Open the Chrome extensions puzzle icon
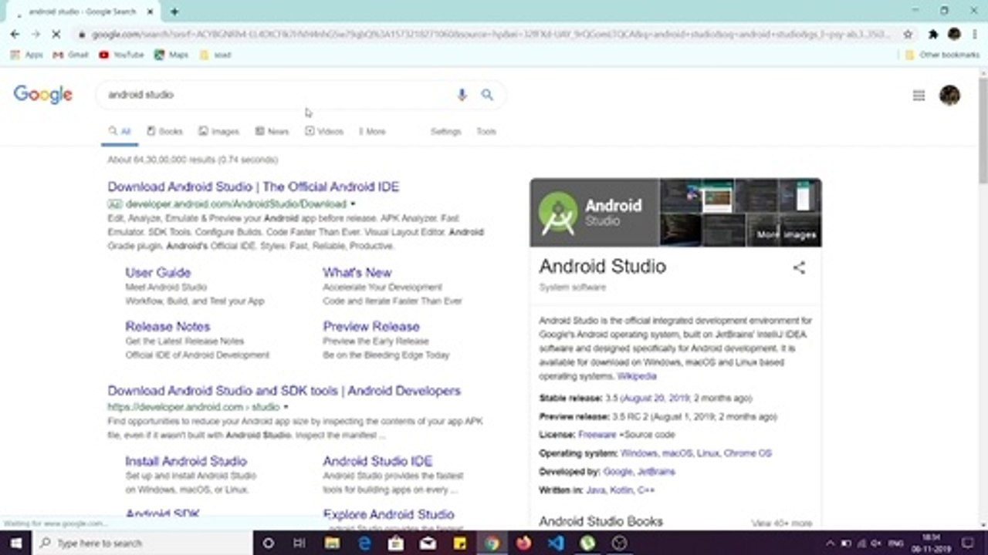Image resolution: width=988 pixels, height=555 pixels. point(932,34)
